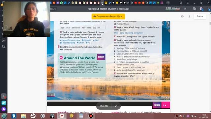This screenshot has width=211, height=119.
Task: Launch the Alice assistant sidebar icon
Action: tap(4, 109)
